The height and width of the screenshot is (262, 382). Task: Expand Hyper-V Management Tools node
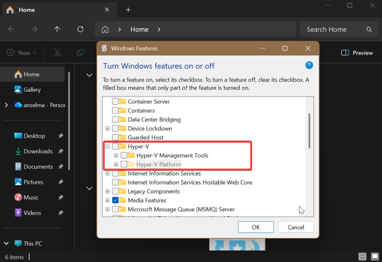coord(116,155)
